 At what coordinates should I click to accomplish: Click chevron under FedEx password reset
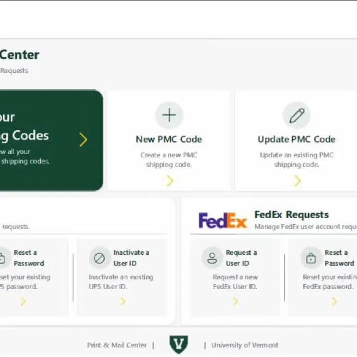click(x=334, y=301)
